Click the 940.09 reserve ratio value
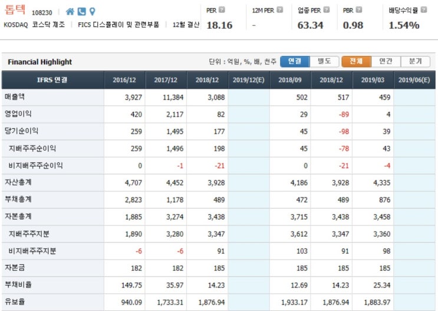The width and height of the screenshot is (438, 311). tap(131, 302)
